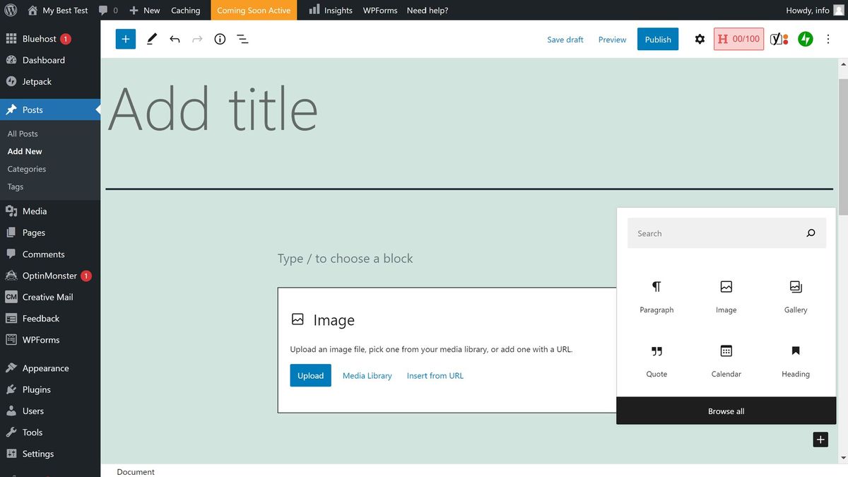
Task: Insert a Paragraph block
Action: coord(656,296)
